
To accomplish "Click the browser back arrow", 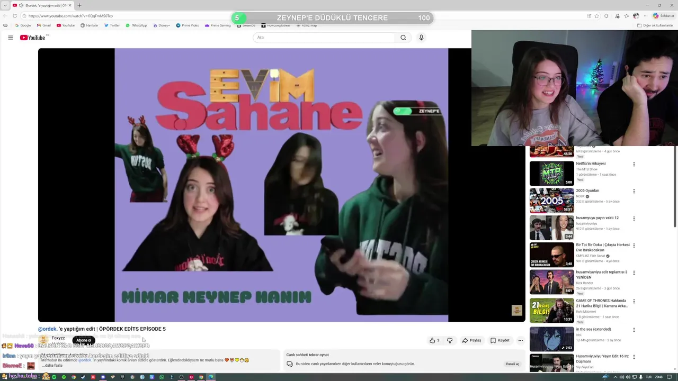I will 5,16.
